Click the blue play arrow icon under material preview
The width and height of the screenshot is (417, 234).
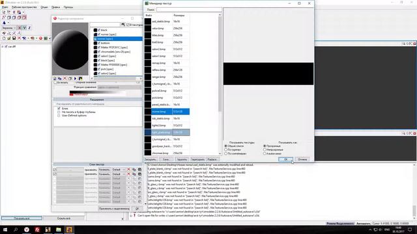pos(76,79)
